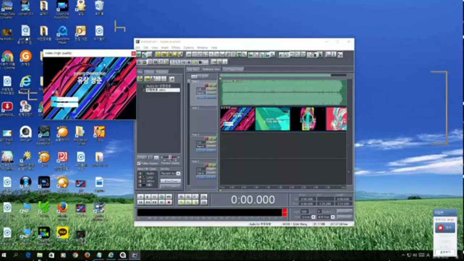Select the selected .wmv file in Files list
464x261 pixels.
[x=162, y=90]
